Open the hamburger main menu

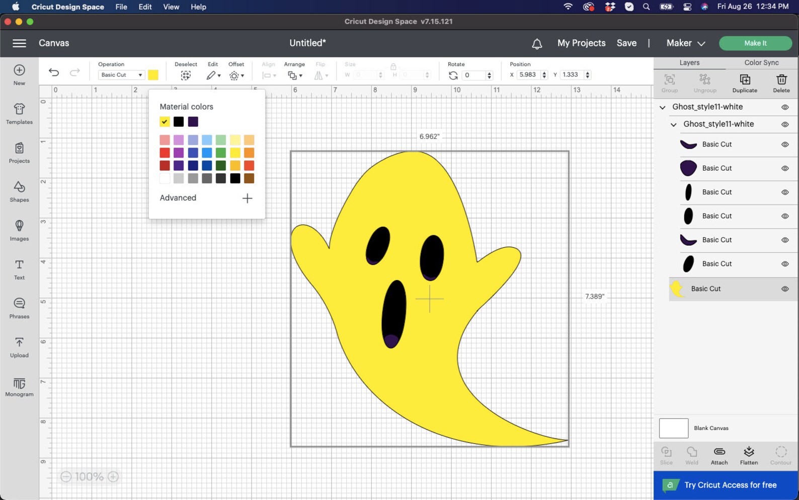[x=19, y=43]
